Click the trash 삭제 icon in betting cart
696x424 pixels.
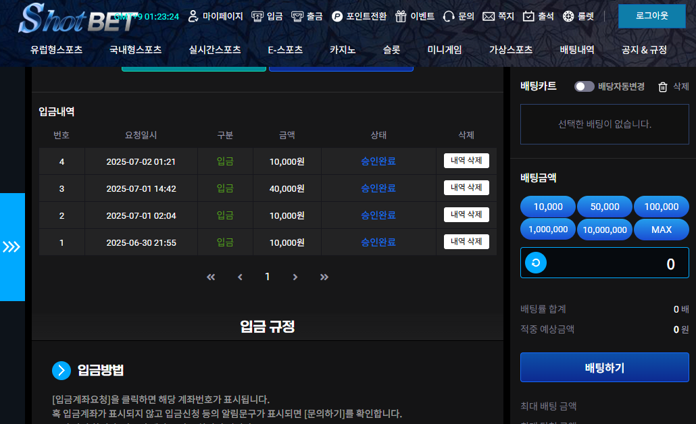tap(663, 87)
